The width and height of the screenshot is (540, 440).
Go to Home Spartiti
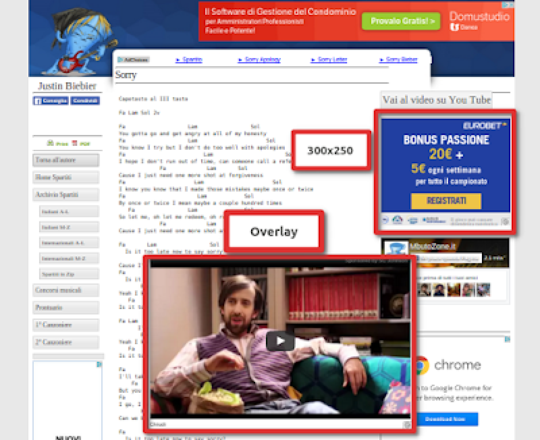pyautogui.click(x=66, y=178)
